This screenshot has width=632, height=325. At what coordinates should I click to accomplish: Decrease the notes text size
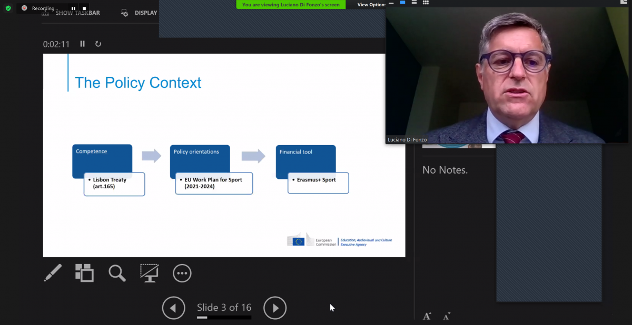[x=447, y=316]
